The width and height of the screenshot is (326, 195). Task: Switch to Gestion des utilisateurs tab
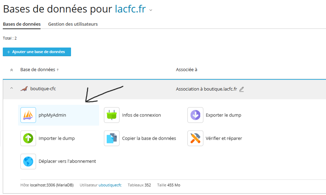(73, 24)
